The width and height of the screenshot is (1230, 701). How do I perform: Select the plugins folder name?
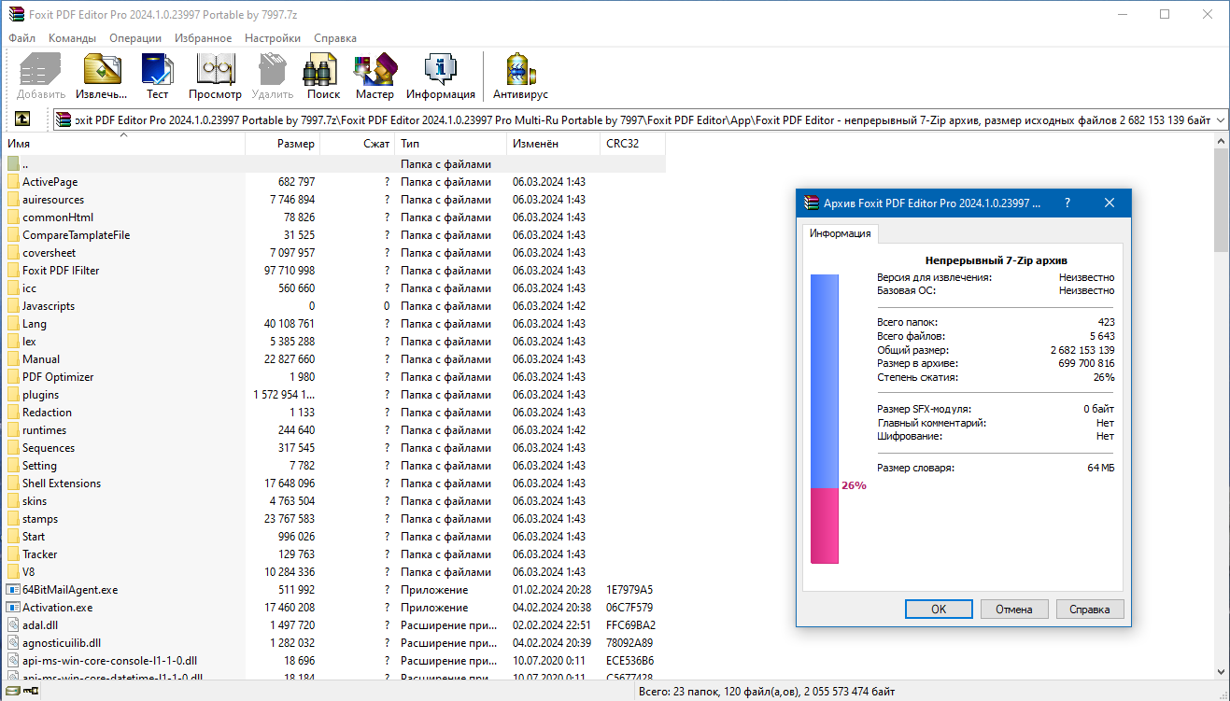click(40, 395)
